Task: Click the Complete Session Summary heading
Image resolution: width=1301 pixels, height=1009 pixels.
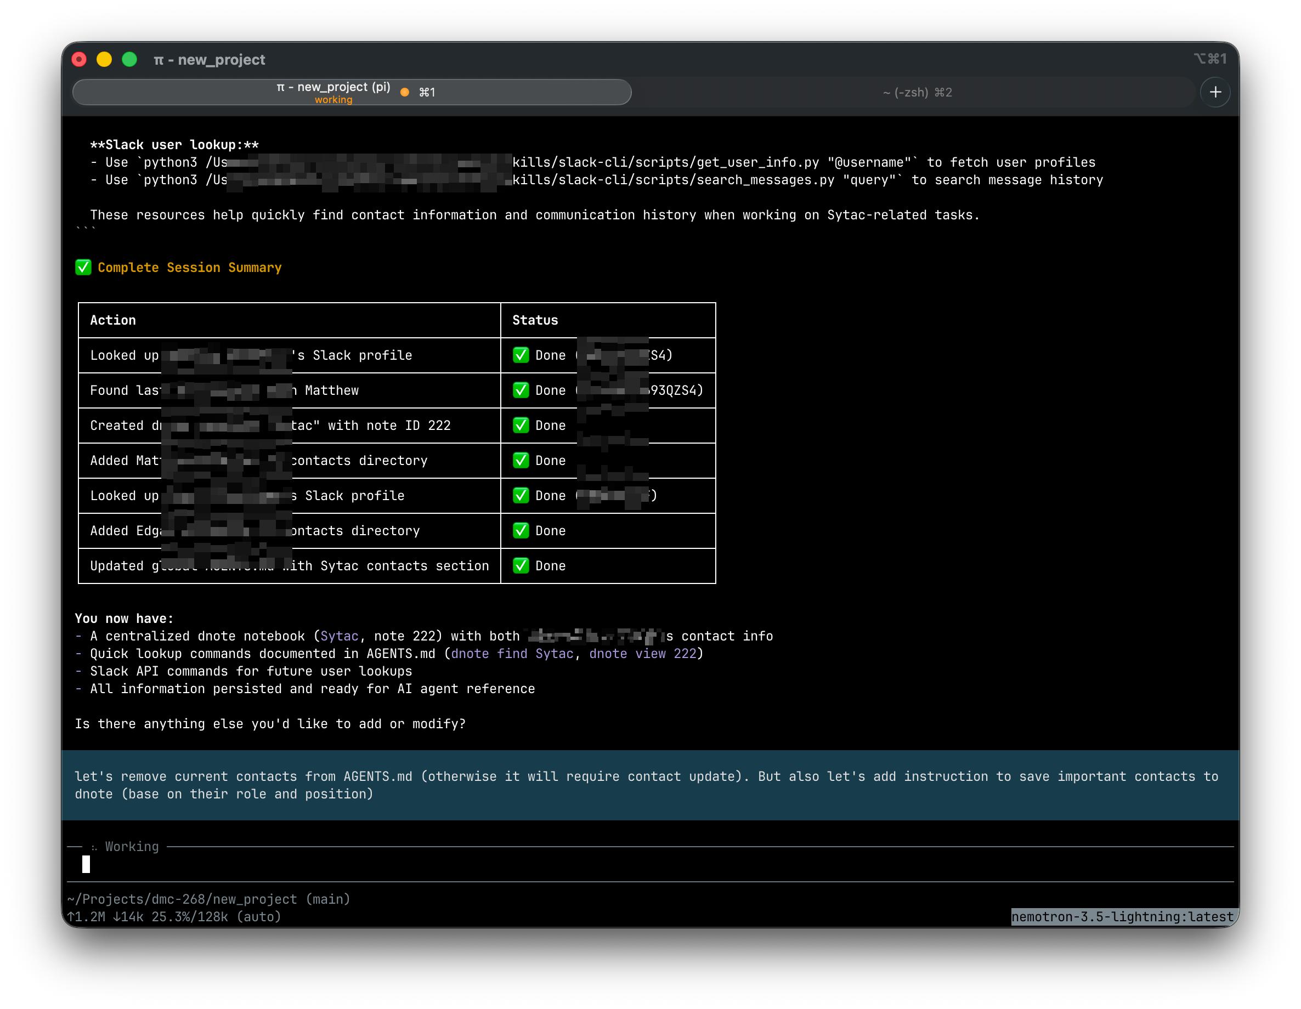Action: (x=189, y=268)
